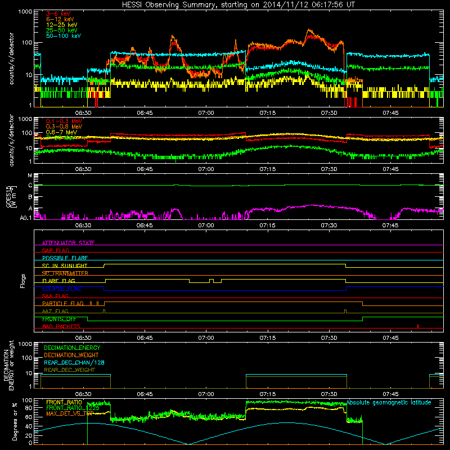This screenshot has width=450, height=450.
Task: Click the Flags axis label
Action: point(23,281)
